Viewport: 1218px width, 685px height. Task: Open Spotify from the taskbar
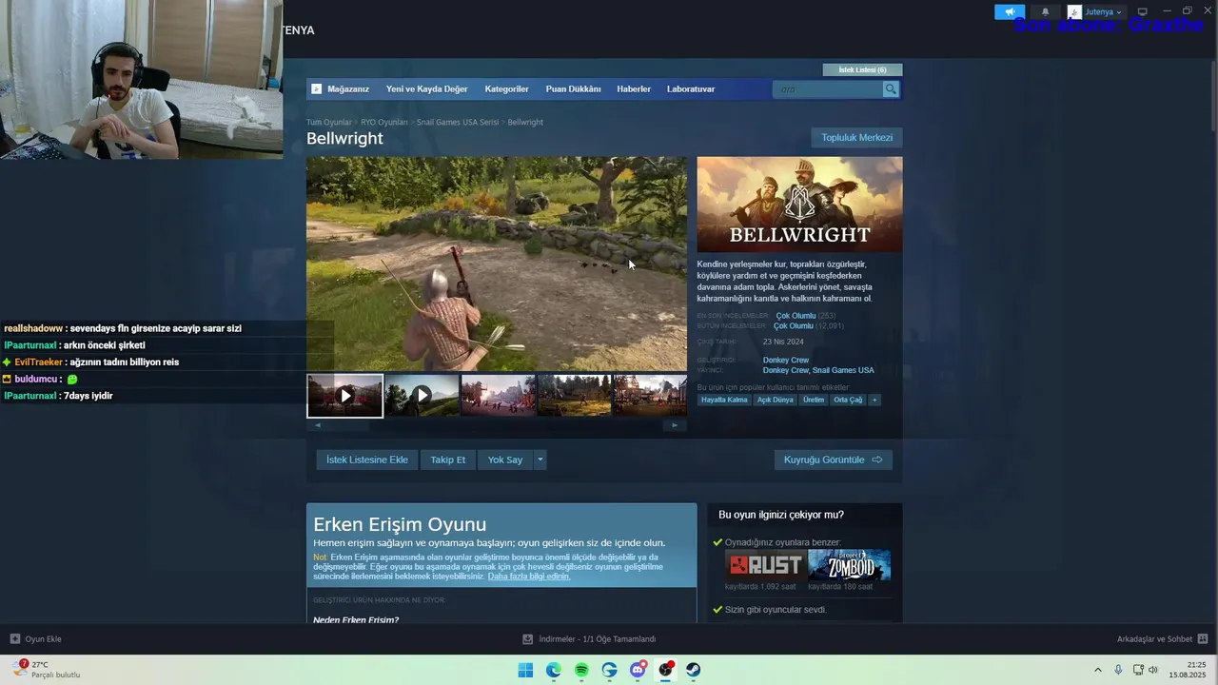(x=581, y=670)
